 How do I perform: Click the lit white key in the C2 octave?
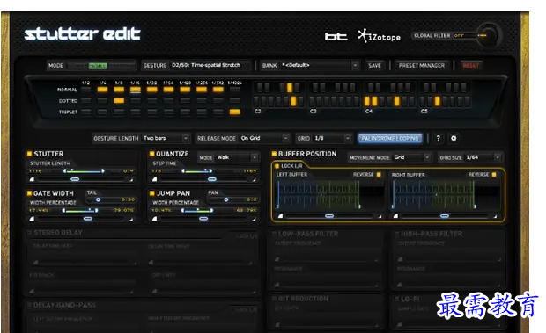pos(293,101)
